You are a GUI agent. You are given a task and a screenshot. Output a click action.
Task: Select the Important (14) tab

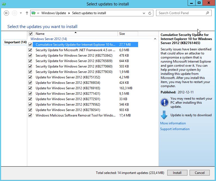tap(16, 42)
